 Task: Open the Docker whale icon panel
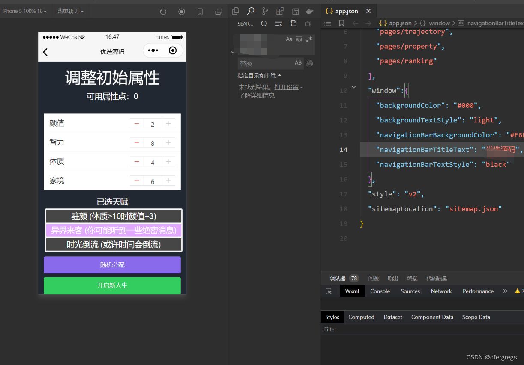(x=310, y=12)
